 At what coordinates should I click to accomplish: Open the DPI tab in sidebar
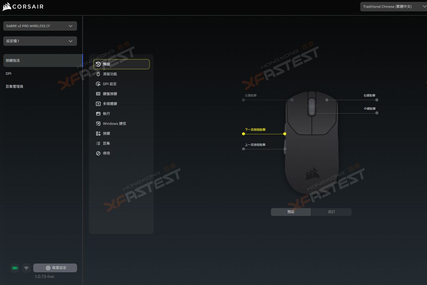tap(9, 74)
